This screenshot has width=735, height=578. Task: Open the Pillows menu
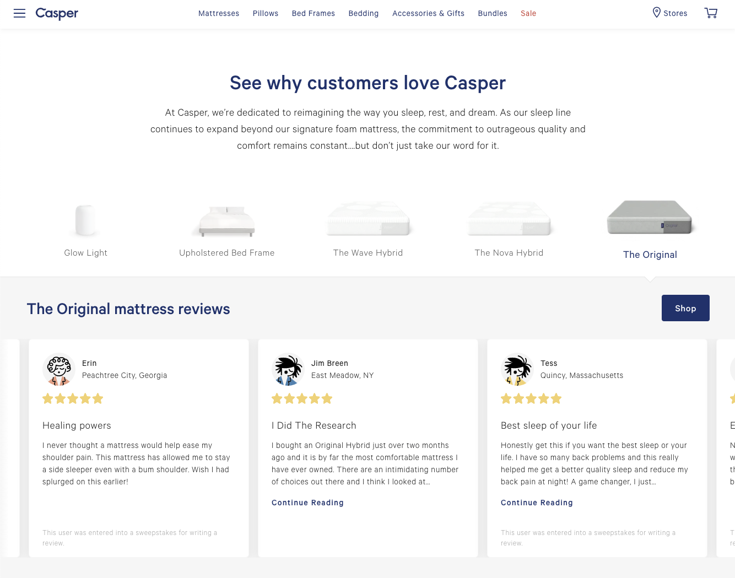pos(266,13)
